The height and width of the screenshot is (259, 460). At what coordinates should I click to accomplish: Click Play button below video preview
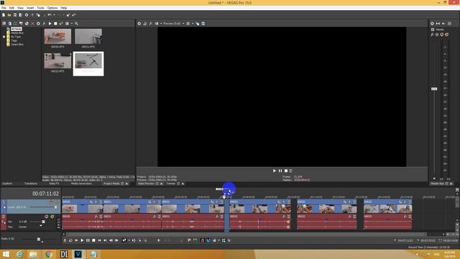coord(275,171)
